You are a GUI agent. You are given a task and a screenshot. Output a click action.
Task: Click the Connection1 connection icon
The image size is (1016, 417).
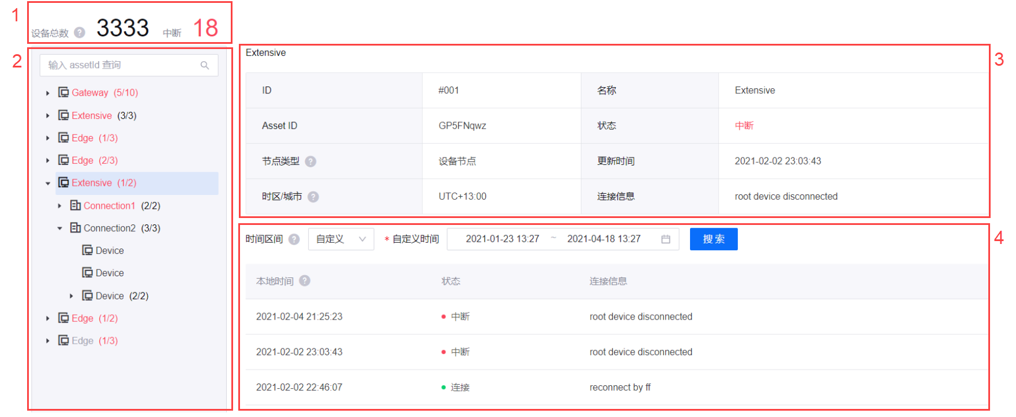(76, 205)
